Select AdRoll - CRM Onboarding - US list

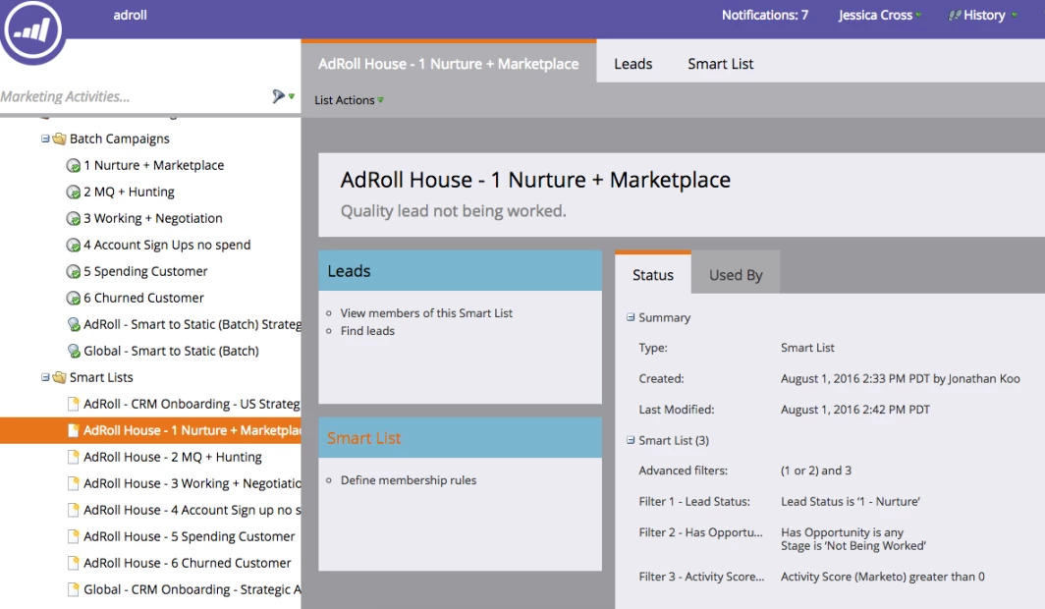pos(192,404)
